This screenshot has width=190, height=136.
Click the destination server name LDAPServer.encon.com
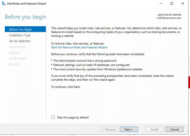click(x=167, y=18)
